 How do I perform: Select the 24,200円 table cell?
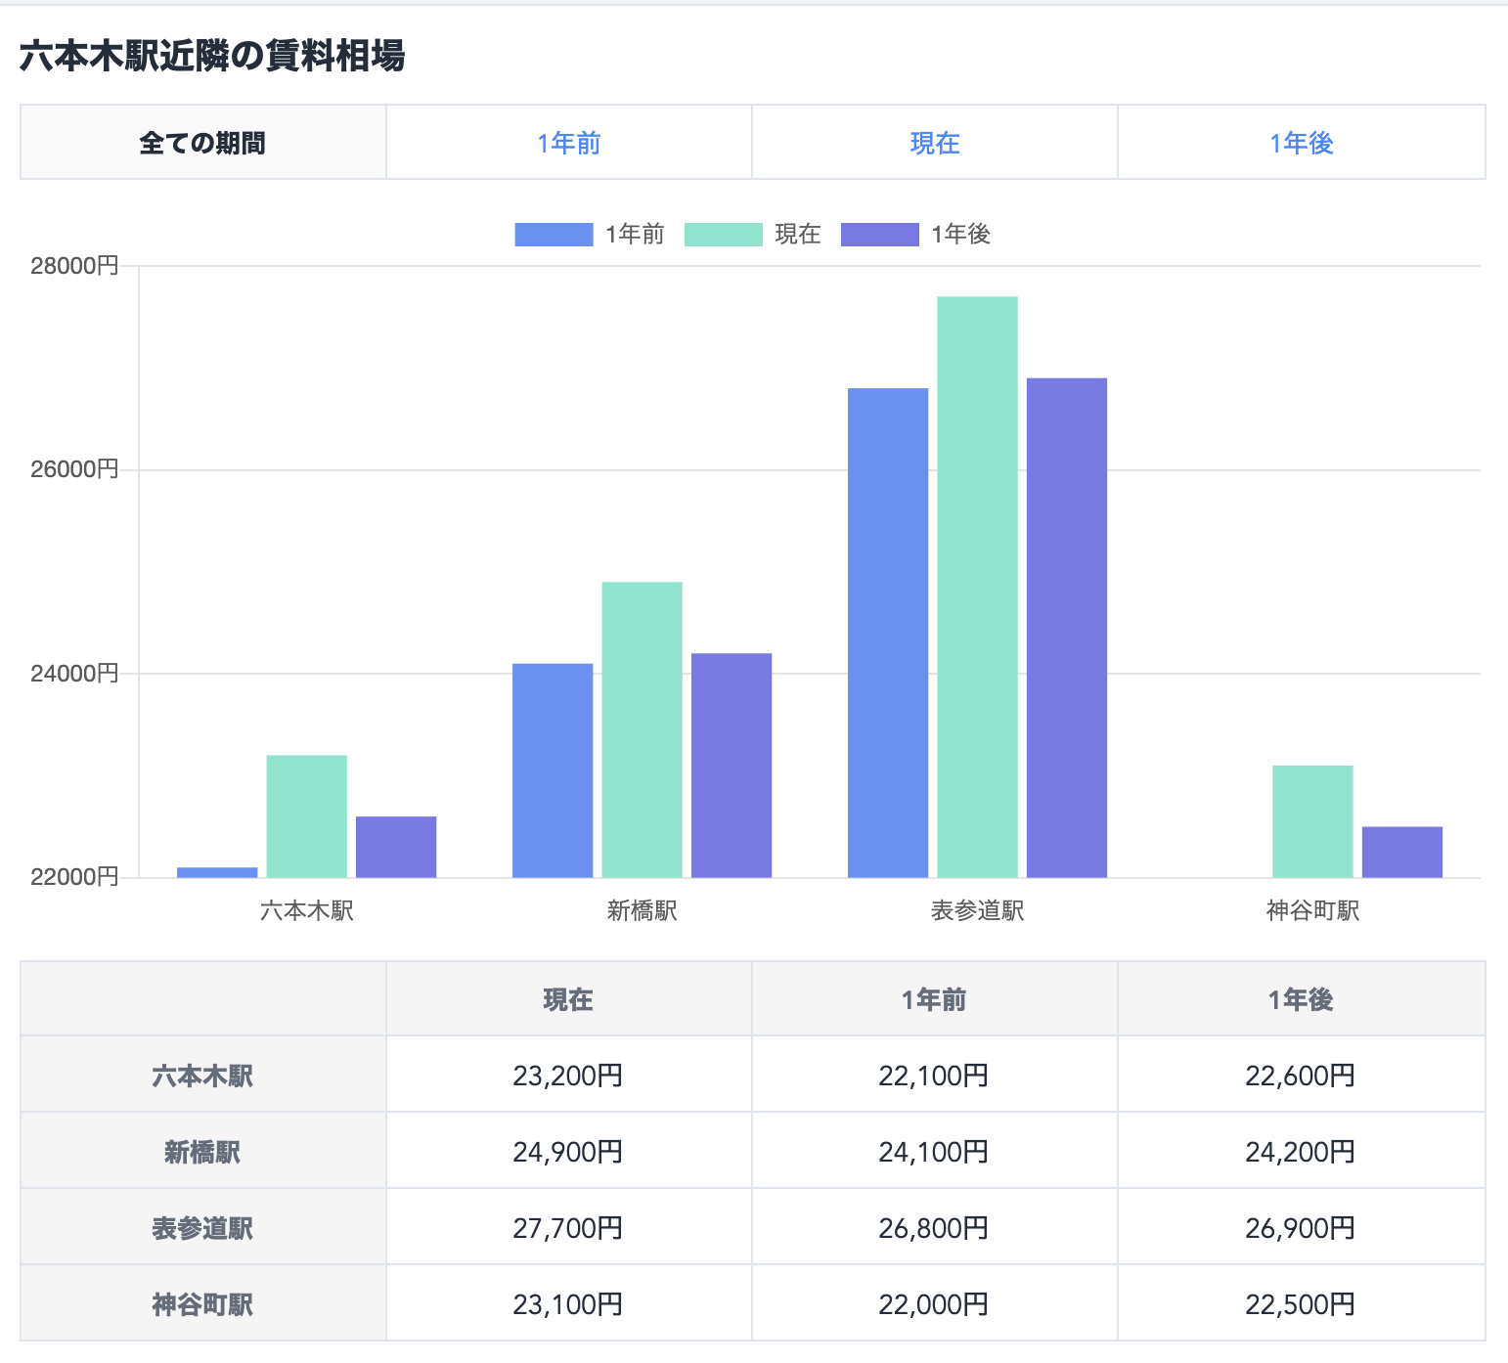[x=1302, y=1152]
